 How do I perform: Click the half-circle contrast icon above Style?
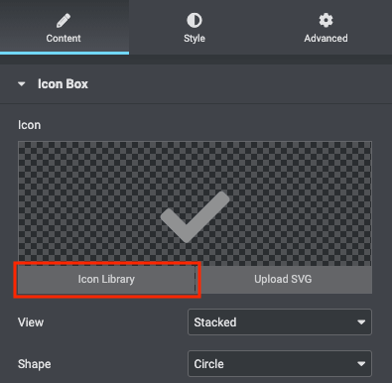coord(195,20)
